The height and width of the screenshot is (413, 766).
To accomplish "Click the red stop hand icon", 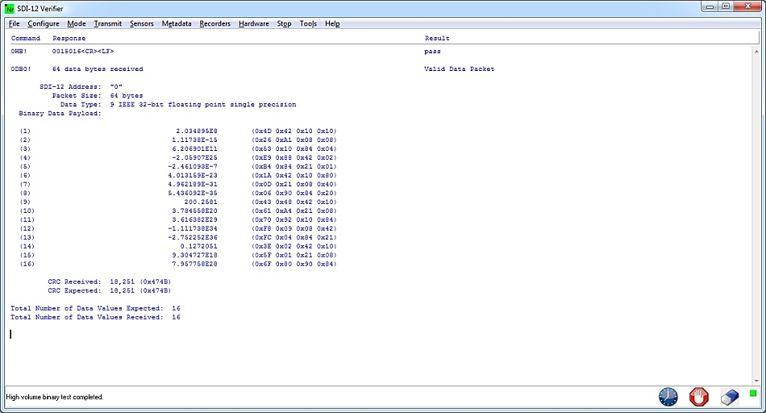I will coord(698,396).
